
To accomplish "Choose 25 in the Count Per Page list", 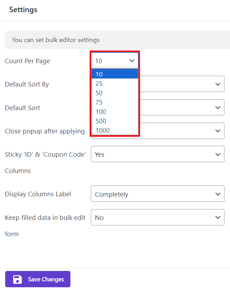I will point(114,83).
